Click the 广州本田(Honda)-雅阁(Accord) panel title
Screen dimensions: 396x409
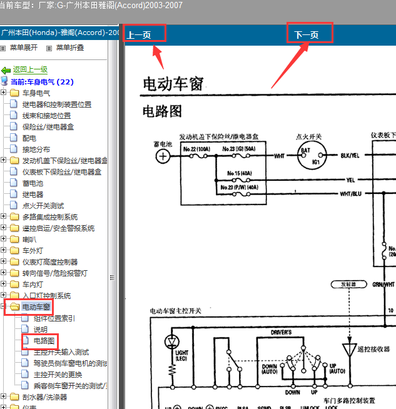pos(60,33)
